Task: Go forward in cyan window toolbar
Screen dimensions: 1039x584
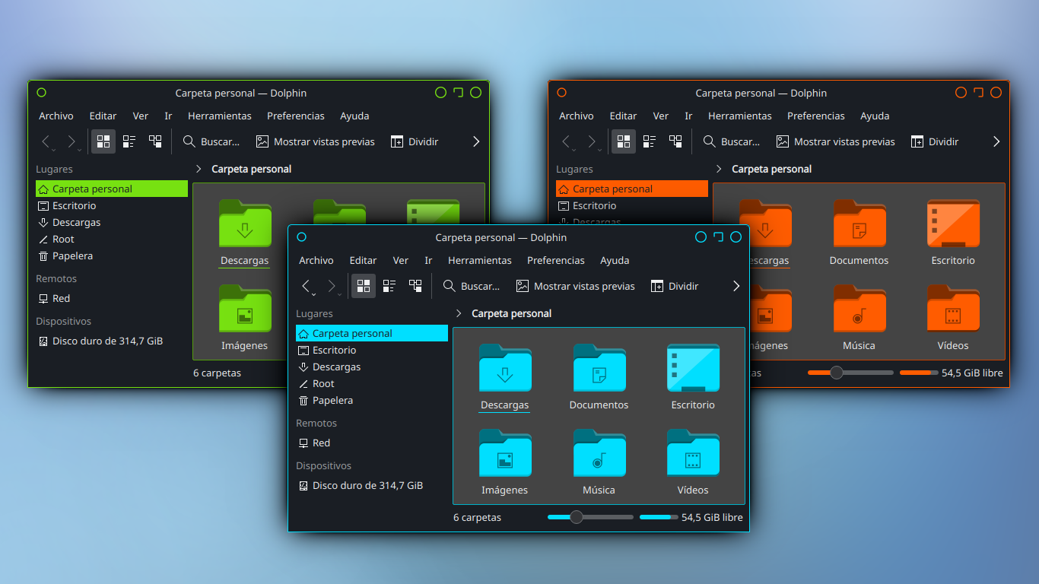Action: pos(332,286)
